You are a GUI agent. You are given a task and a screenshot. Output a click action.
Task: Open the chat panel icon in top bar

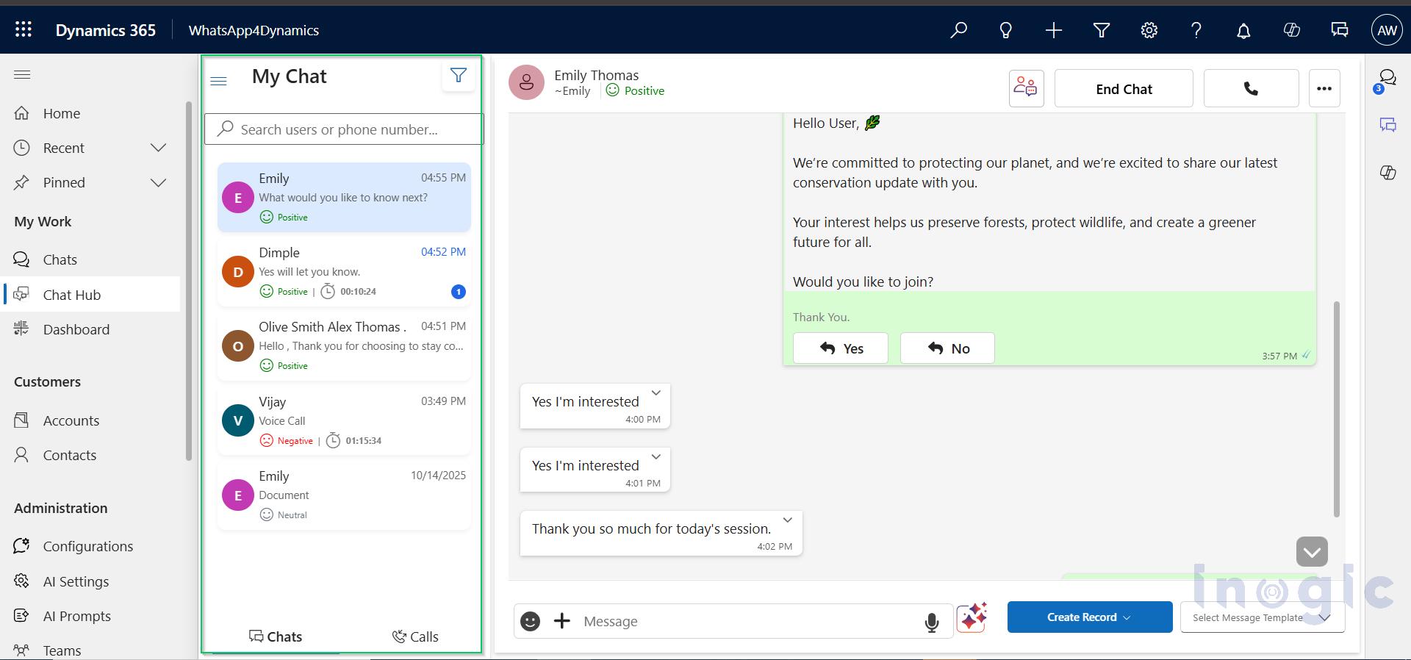1340,30
